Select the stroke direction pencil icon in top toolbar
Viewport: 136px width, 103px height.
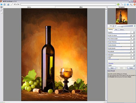click(x=12, y=4)
